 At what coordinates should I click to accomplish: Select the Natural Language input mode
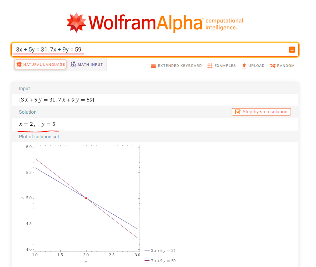(41, 64)
